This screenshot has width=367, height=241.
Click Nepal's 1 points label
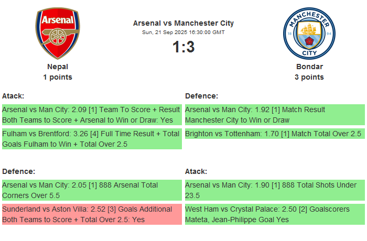[x=58, y=77]
